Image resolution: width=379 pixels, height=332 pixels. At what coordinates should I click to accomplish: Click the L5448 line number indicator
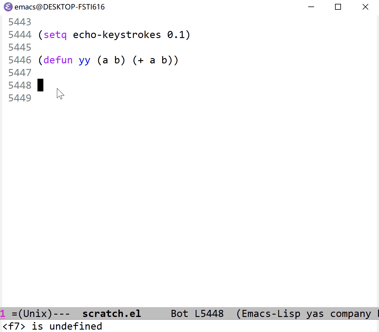(209, 314)
